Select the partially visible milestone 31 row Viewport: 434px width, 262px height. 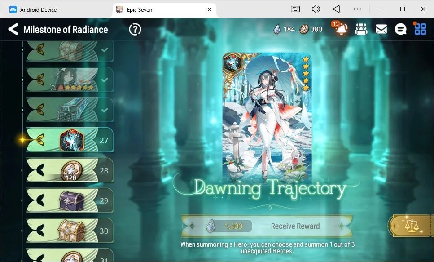pyautogui.click(x=70, y=255)
